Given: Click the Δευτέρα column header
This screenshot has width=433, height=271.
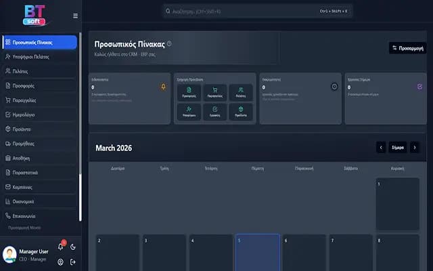Looking at the screenshot, I should click(118, 168).
